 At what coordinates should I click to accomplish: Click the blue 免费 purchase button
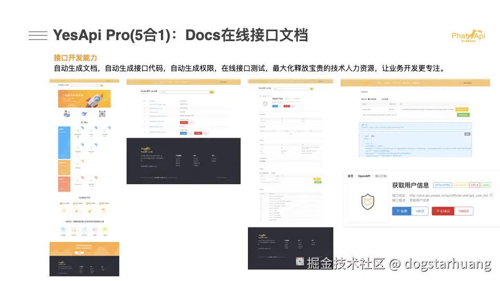click(402, 211)
